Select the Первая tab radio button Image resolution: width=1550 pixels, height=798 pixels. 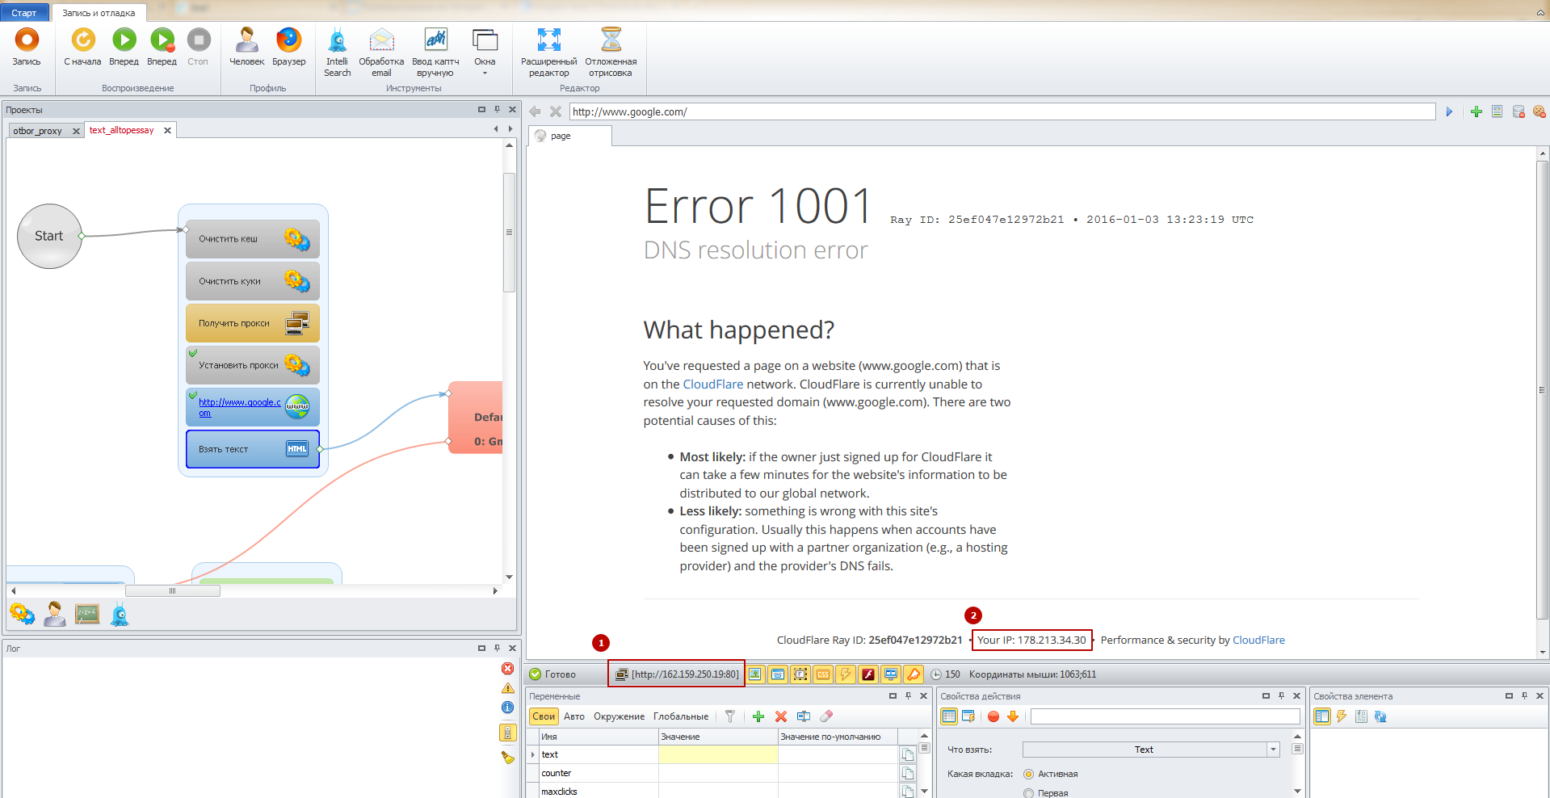point(1029,793)
